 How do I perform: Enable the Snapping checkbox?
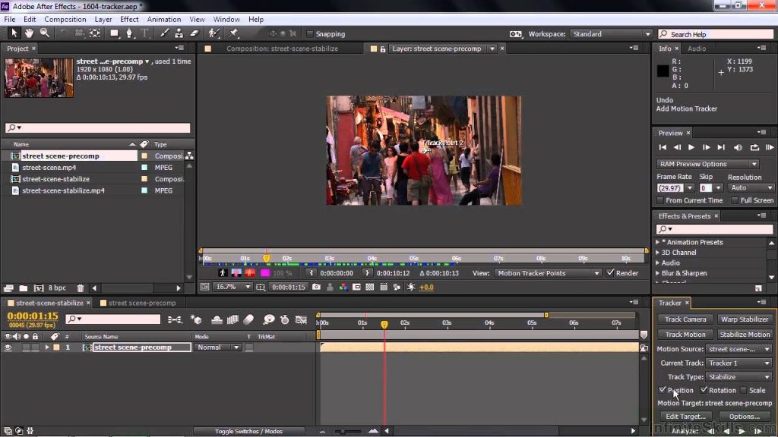click(310, 34)
